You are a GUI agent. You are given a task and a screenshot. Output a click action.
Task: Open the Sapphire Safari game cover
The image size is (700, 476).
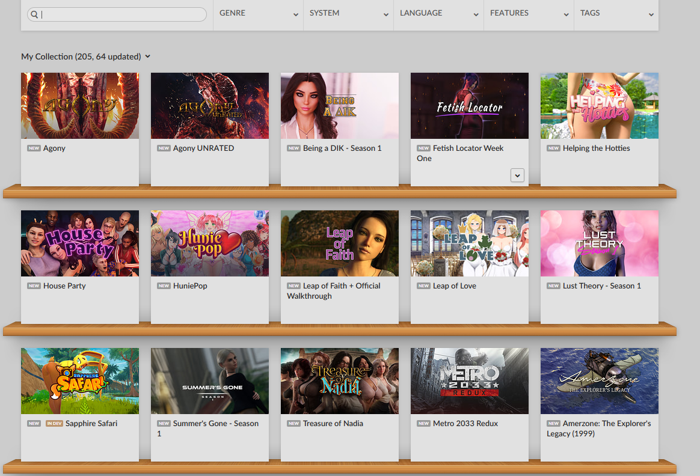click(x=80, y=381)
